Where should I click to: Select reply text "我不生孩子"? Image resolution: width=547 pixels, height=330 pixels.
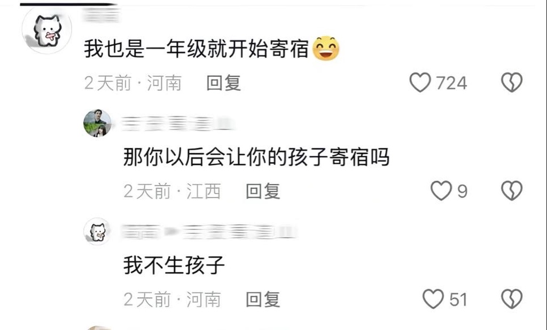pos(174,265)
